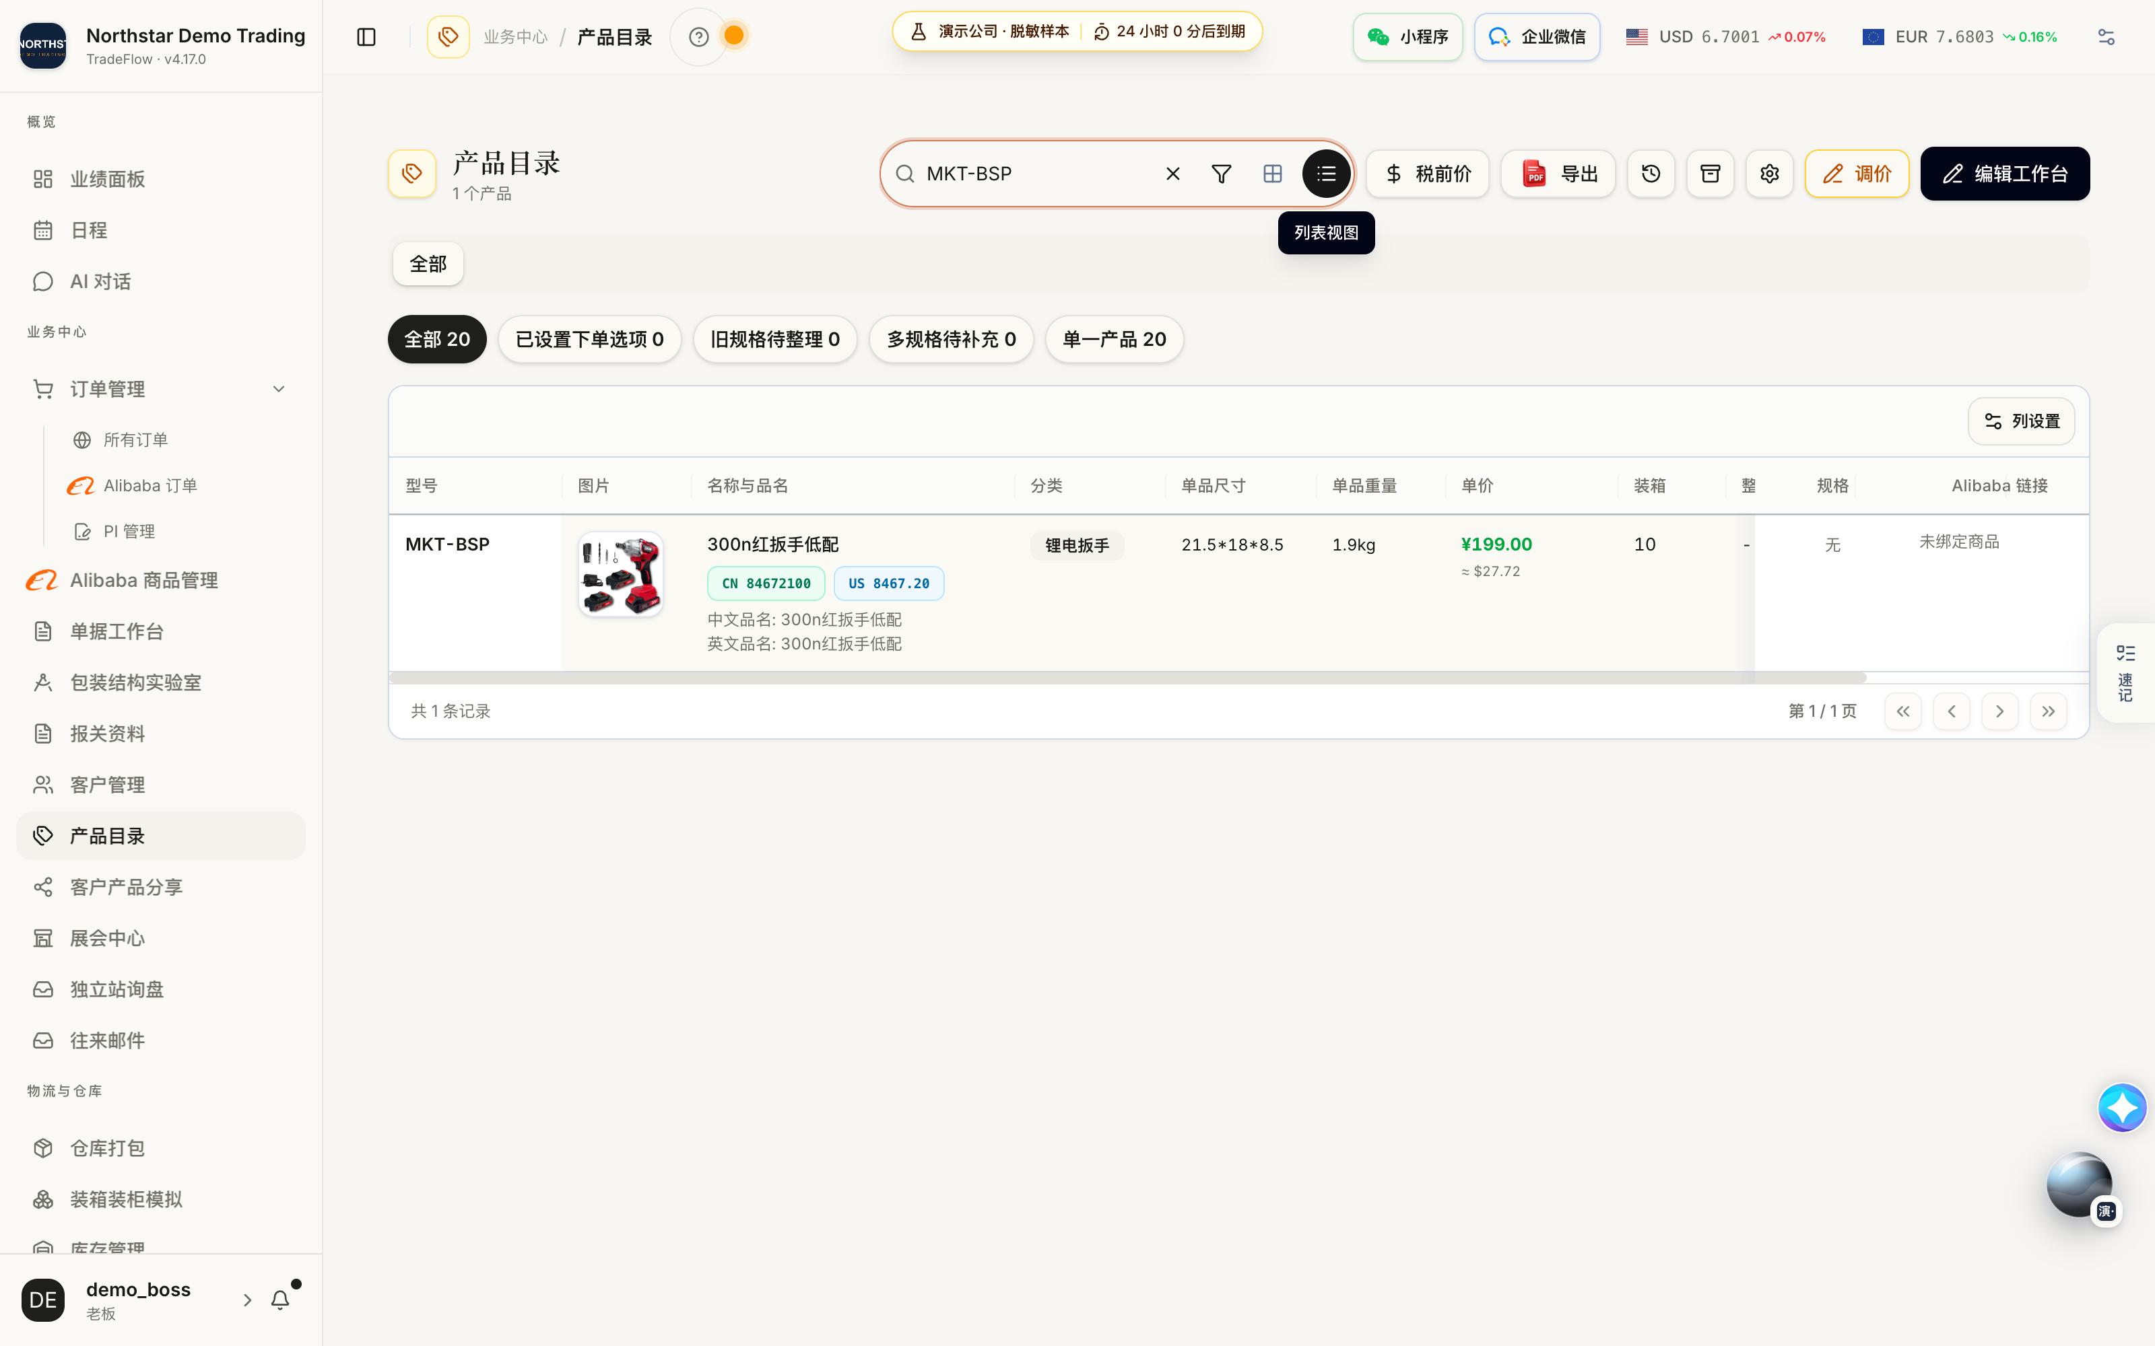
Task: Go to first page of results
Action: click(x=1903, y=711)
